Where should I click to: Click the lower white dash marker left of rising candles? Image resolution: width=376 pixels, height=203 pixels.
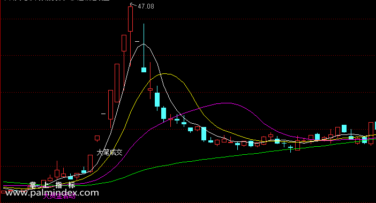(103, 114)
